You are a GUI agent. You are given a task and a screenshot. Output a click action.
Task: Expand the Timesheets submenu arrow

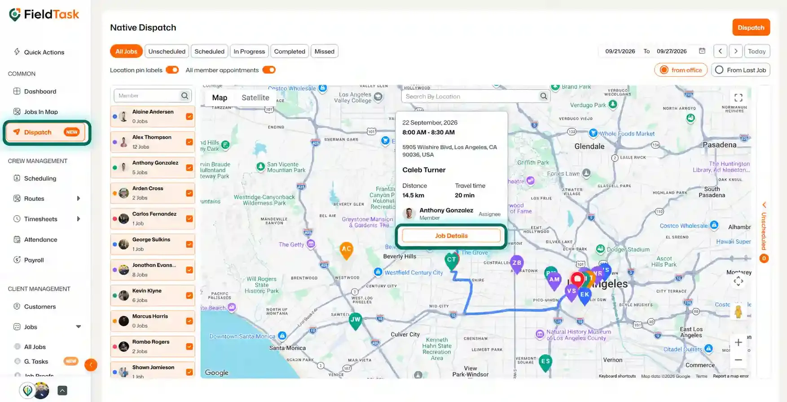(x=79, y=219)
